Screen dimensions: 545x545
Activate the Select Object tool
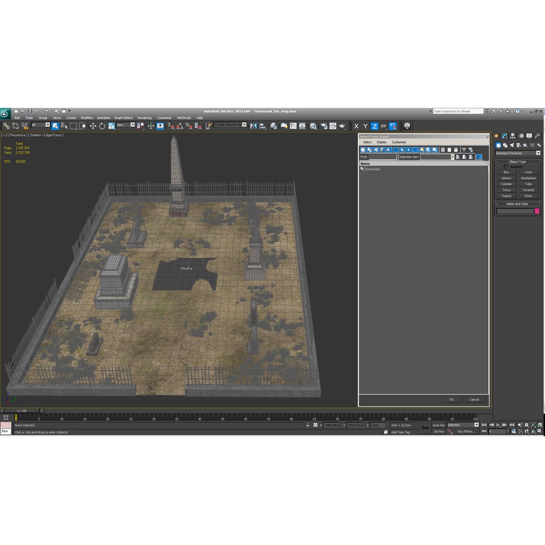point(56,126)
